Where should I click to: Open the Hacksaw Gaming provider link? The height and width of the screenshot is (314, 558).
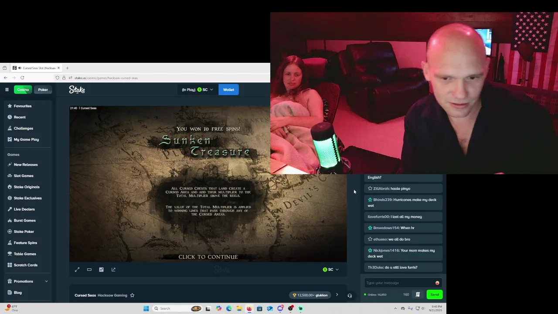pyautogui.click(x=112, y=295)
